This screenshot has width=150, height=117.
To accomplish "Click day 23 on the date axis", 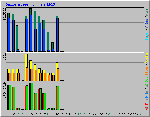I will click(105, 114).
